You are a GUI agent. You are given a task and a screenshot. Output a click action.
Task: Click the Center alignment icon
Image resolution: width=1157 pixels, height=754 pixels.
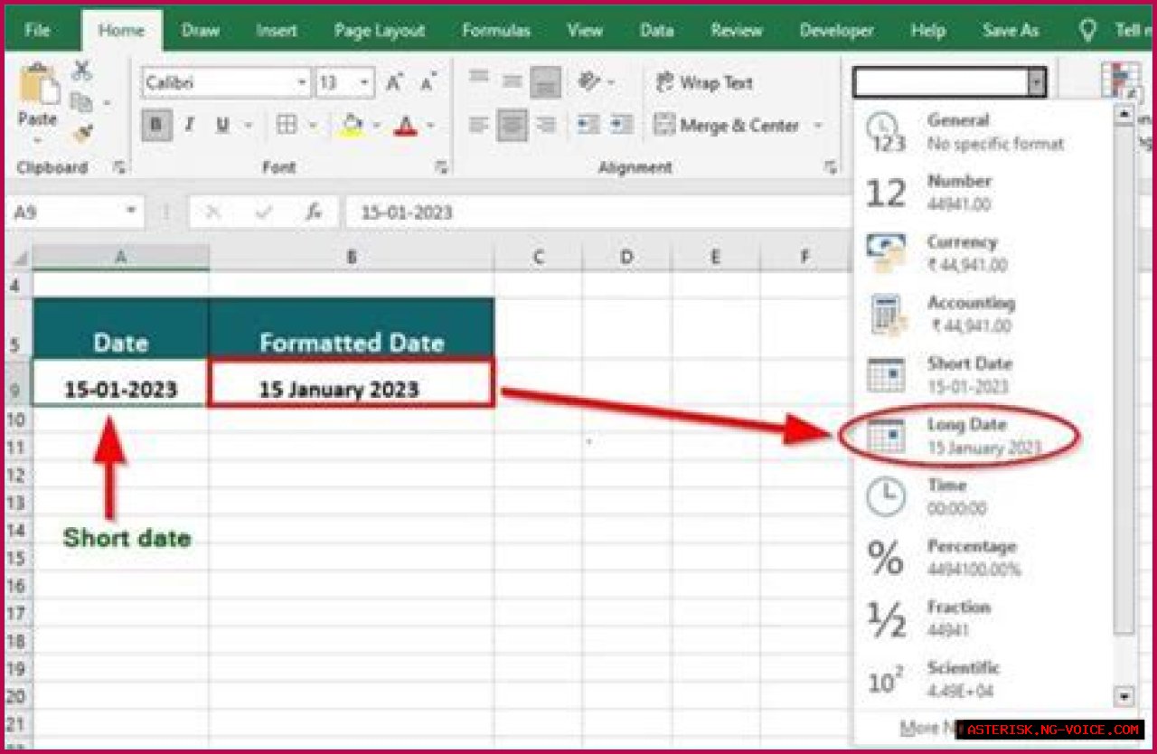pos(513,125)
